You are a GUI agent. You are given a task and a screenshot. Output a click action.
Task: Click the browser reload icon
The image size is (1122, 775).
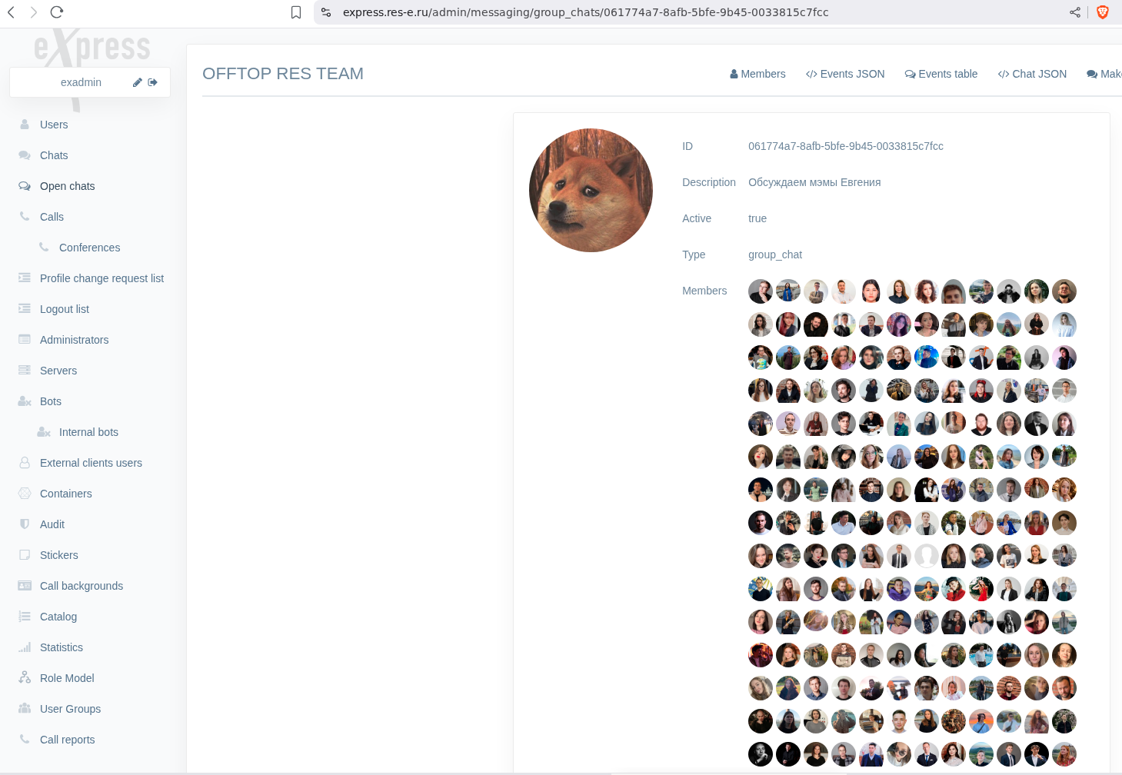coord(57,12)
